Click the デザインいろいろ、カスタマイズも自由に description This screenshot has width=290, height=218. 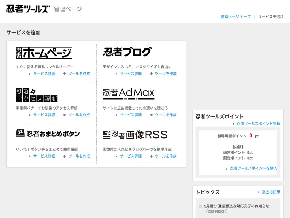coord(137,67)
